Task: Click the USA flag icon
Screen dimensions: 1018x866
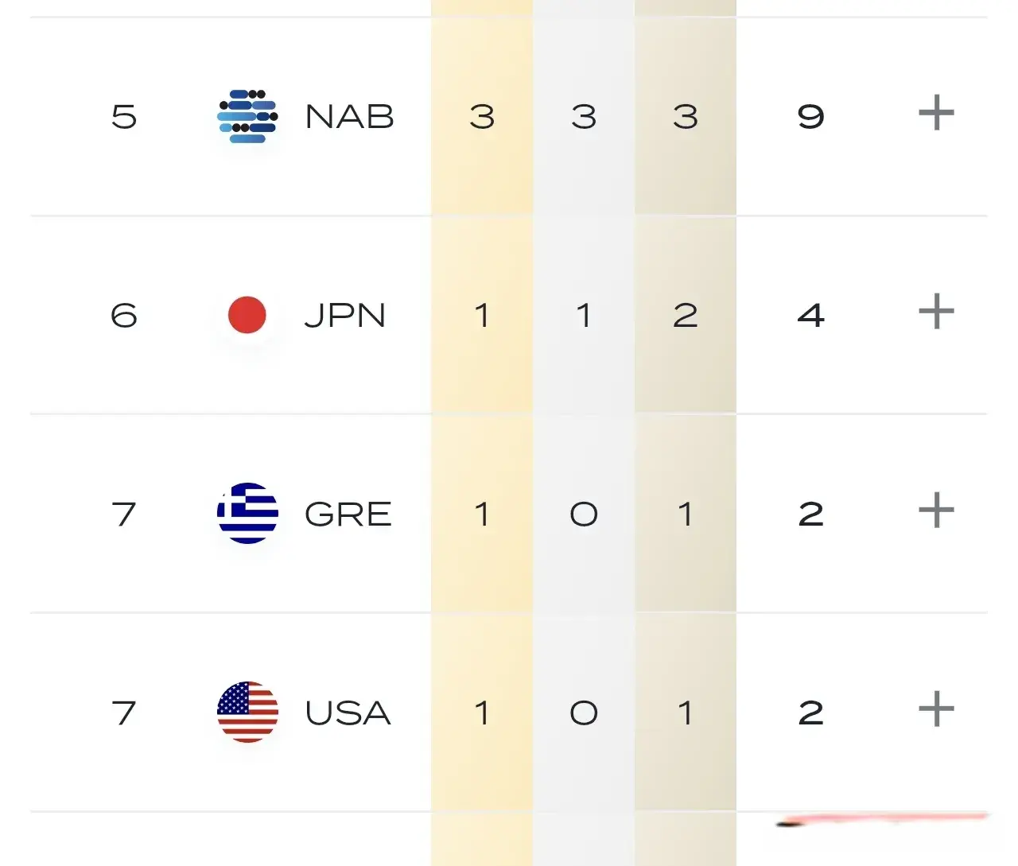Action: 247,712
